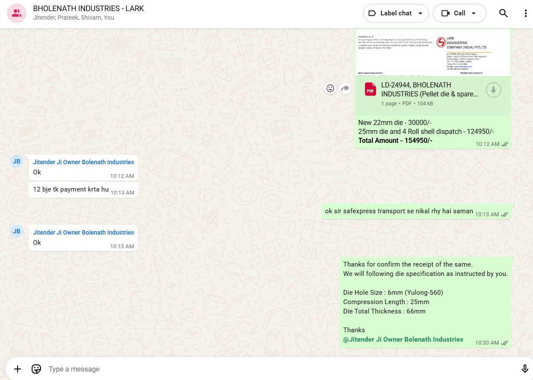Expand the Call dropdown arrow
This screenshot has width=533, height=380.
[x=474, y=13]
